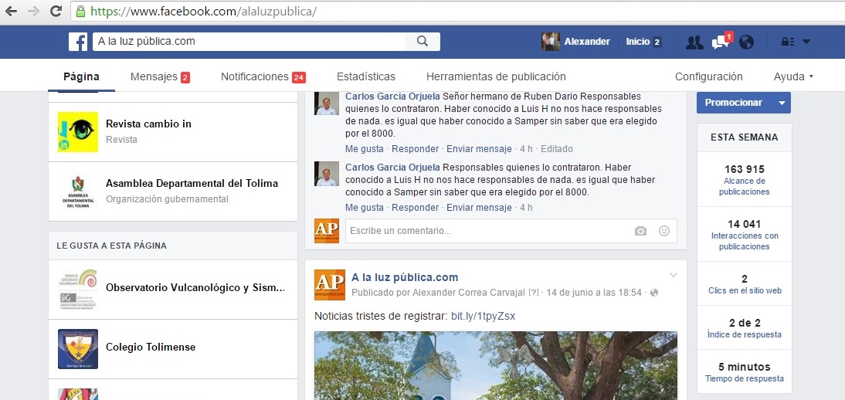The image size is (845, 400).
Task: Click the post timestamp 14 de junio a las 18:54
Action: [594, 293]
